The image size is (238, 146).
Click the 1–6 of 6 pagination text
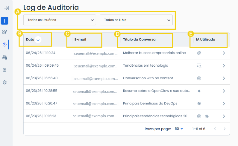(x=199, y=129)
